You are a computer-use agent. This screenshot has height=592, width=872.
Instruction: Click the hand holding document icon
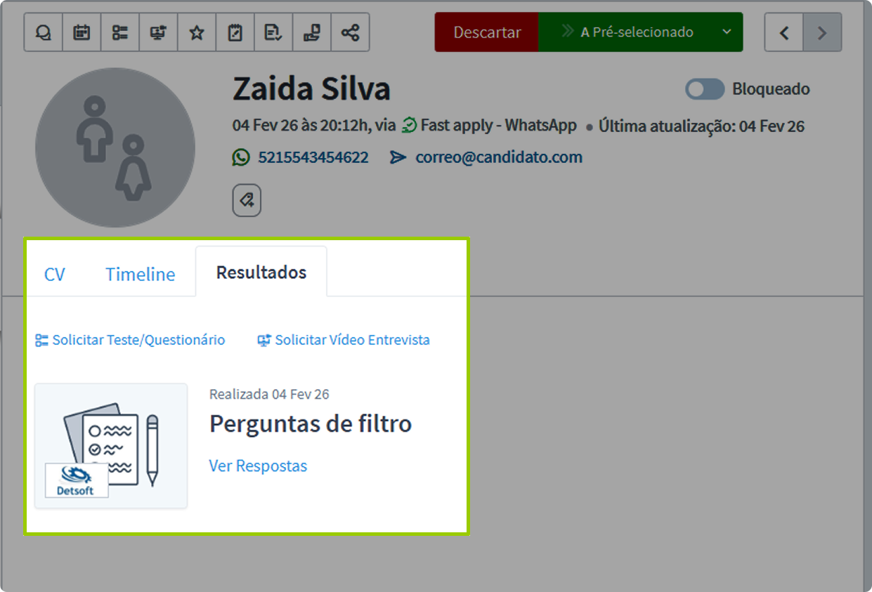[x=311, y=32]
